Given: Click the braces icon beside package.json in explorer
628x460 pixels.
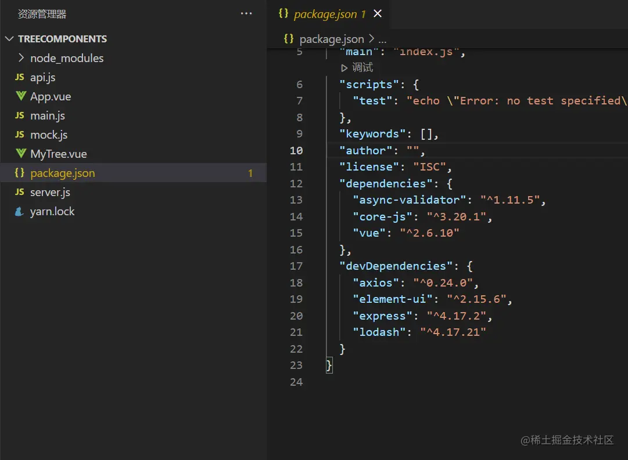Looking at the screenshot, I should [20, 173].
